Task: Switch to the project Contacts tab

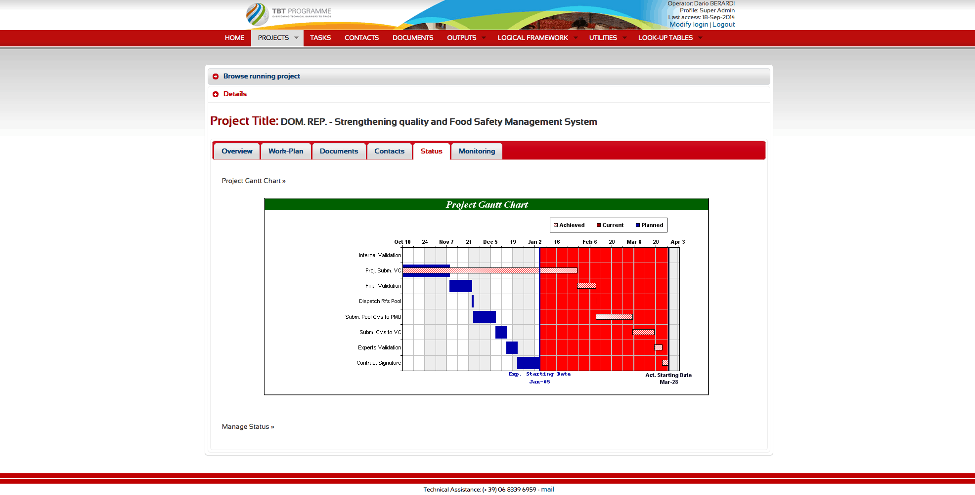Action: tap(389, 152)
